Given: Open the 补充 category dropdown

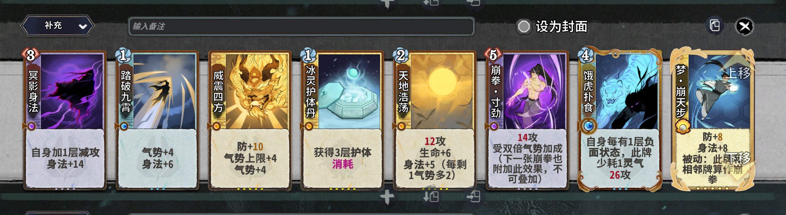Looking at the screenshot, I should [58, 26].
